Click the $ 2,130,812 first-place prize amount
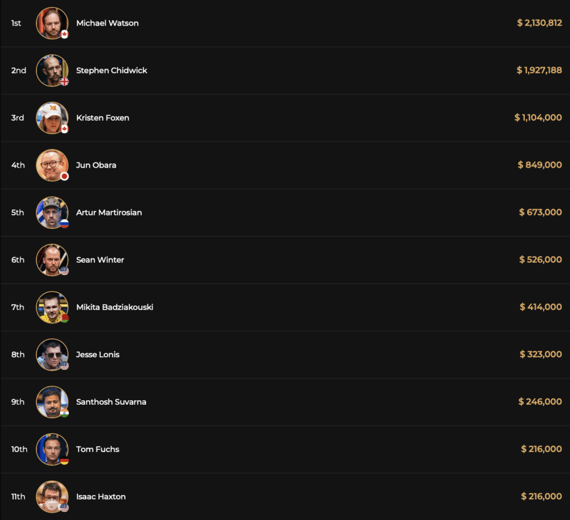 539,23
